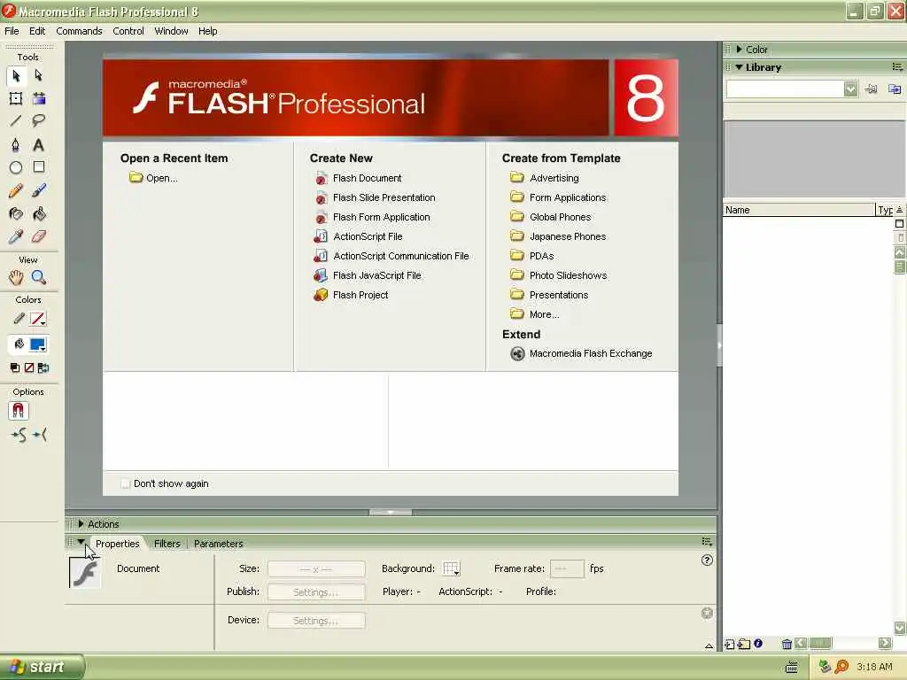Expand the Actions panel
This screenshot has height=680, width=907.
tap(81, 524)
